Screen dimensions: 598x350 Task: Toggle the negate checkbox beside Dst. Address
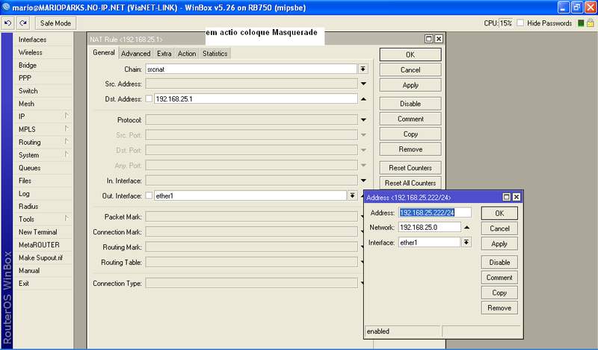149,99
